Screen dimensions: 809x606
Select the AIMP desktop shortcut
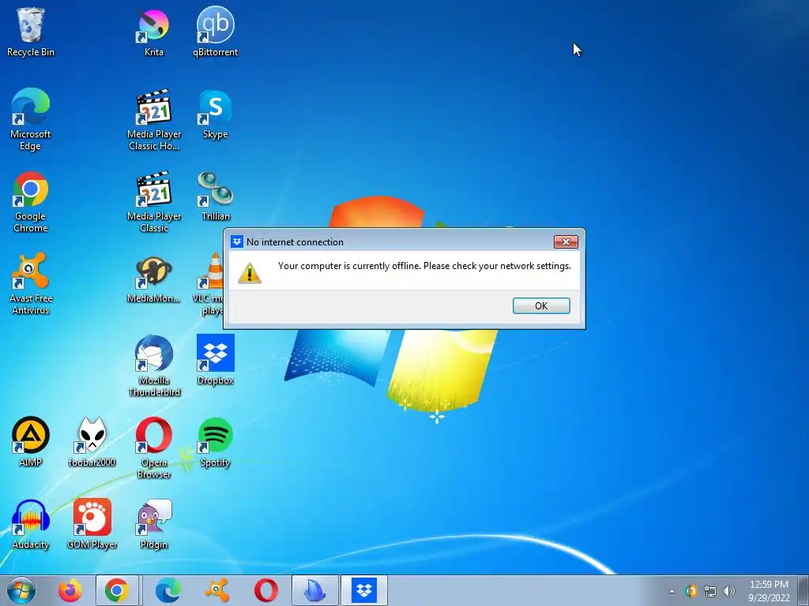coord(31,442)
